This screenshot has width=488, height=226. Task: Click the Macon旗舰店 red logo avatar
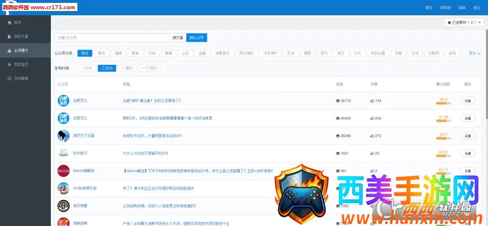tap(64, 171)
